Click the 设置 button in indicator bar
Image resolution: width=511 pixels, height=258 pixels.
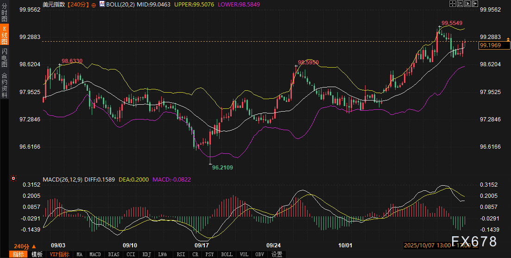pos(277,254)
